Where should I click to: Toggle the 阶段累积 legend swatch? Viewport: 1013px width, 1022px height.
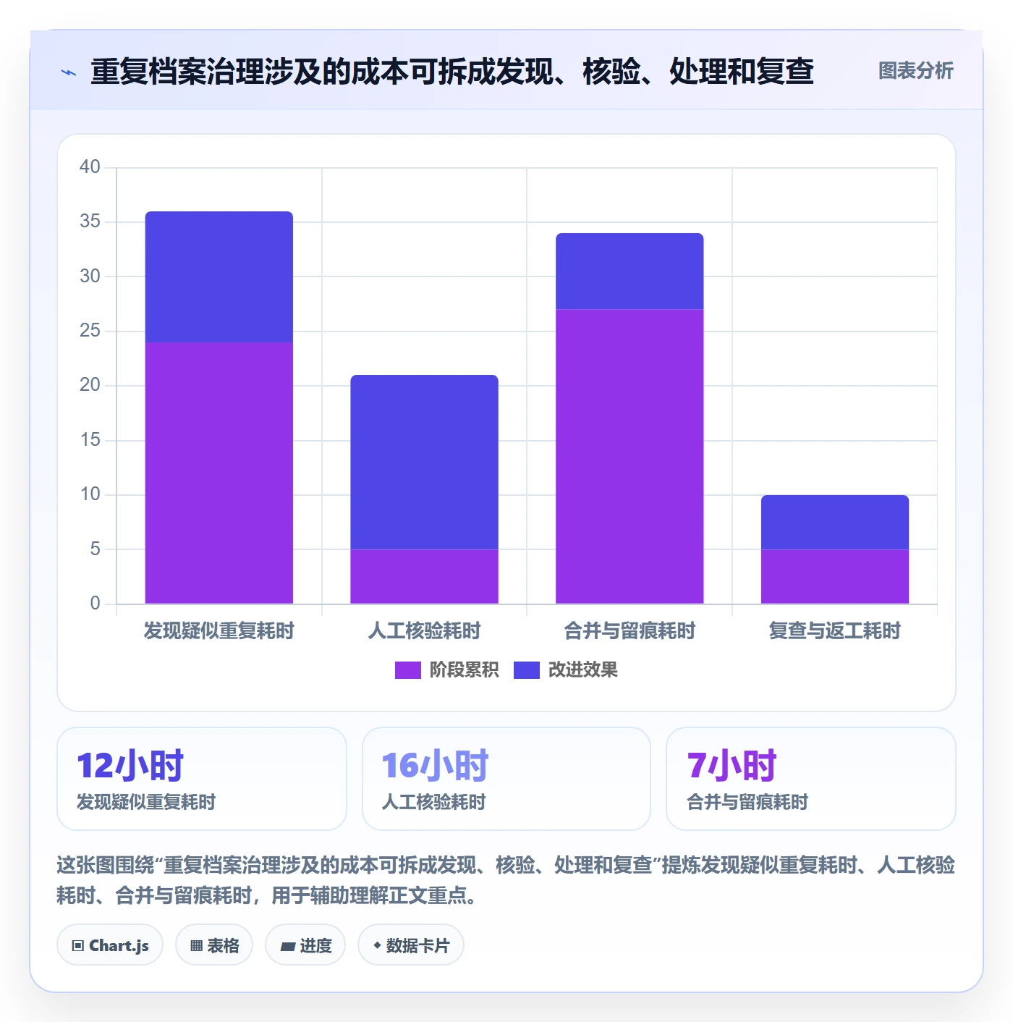click(407, 670)
